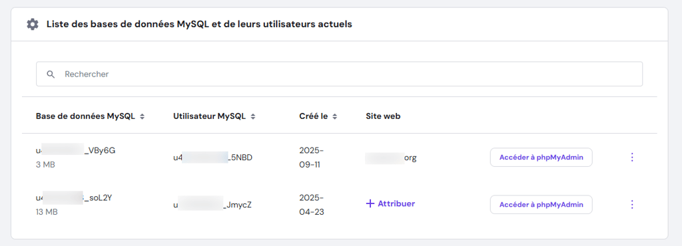Click user name ending _JmycZ
Image resolution: width=682 pixels, height=246 pixels.
(x=212, y=204)
